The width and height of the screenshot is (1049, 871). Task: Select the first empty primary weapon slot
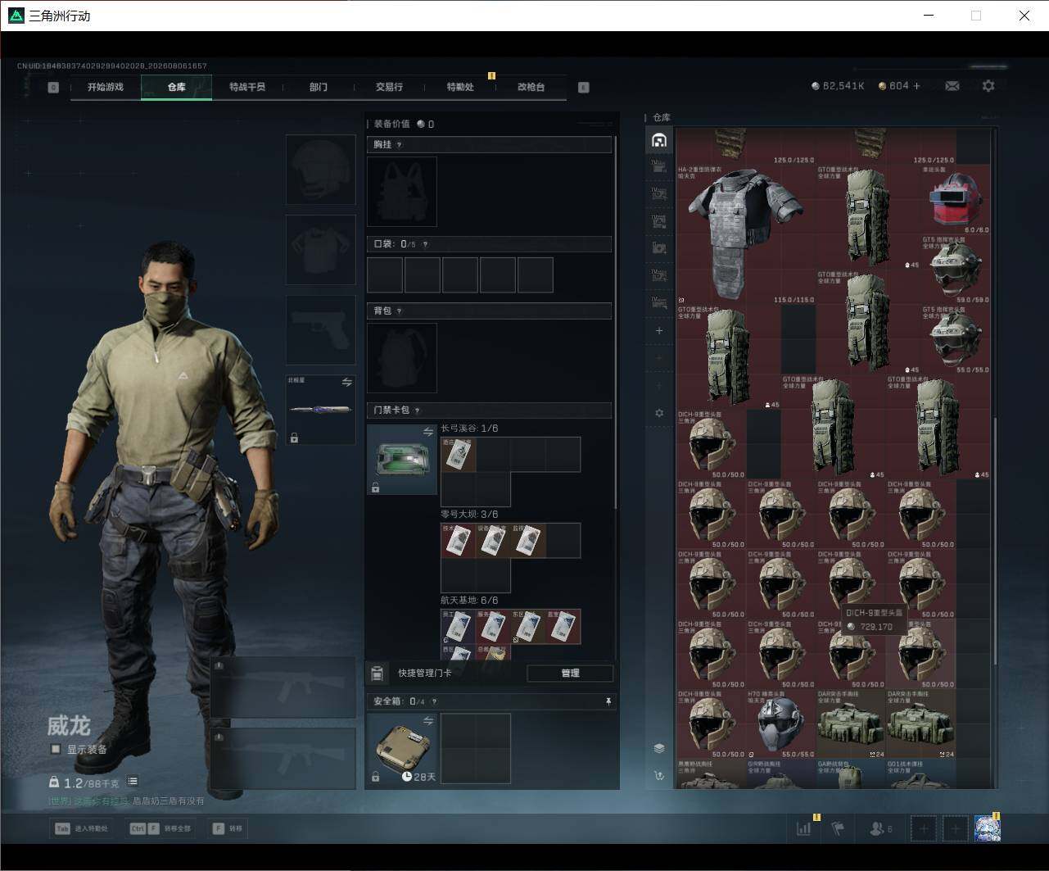(283, 687)
